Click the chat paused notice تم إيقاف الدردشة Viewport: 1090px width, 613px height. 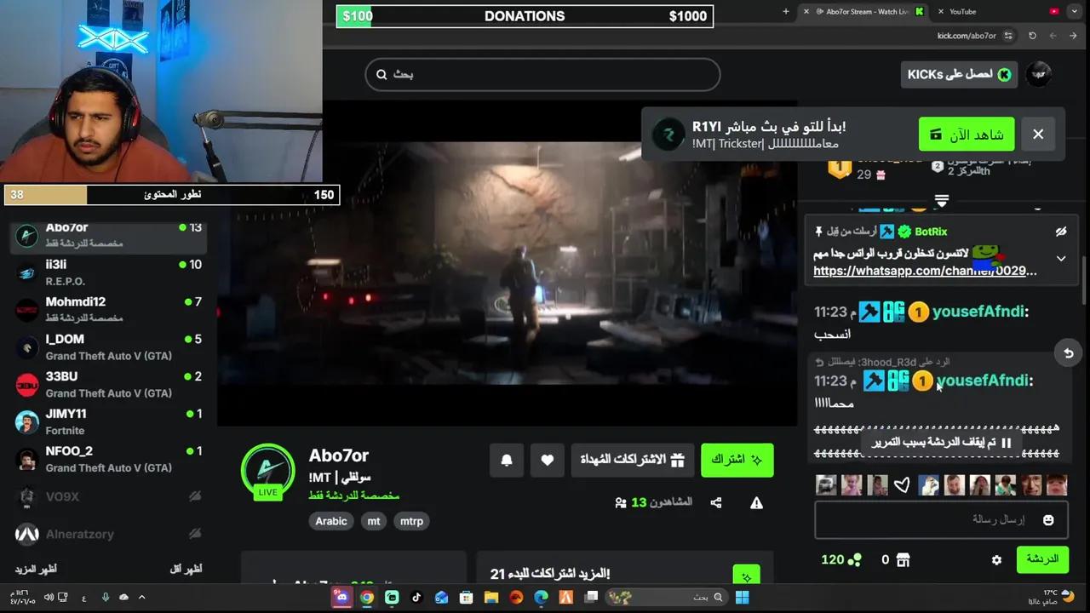[x=941, y=442]
